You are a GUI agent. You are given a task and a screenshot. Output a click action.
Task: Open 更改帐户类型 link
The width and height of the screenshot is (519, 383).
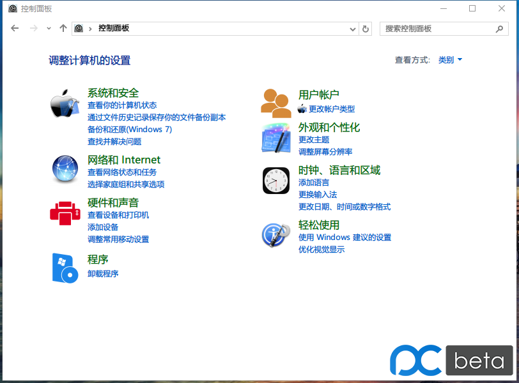click(x=331, y=109)
